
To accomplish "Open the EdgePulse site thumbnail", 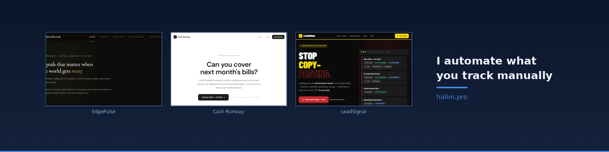I will coord(104,69).
